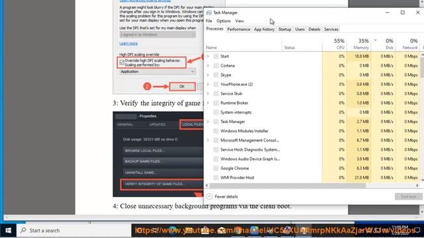The height and width of the screenshot is (238, 424).
Task: Click the Skype process icon
Action: coord(216,75)
